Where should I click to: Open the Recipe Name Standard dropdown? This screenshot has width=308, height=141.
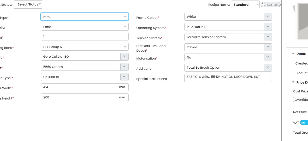click(x=245, y=4)
